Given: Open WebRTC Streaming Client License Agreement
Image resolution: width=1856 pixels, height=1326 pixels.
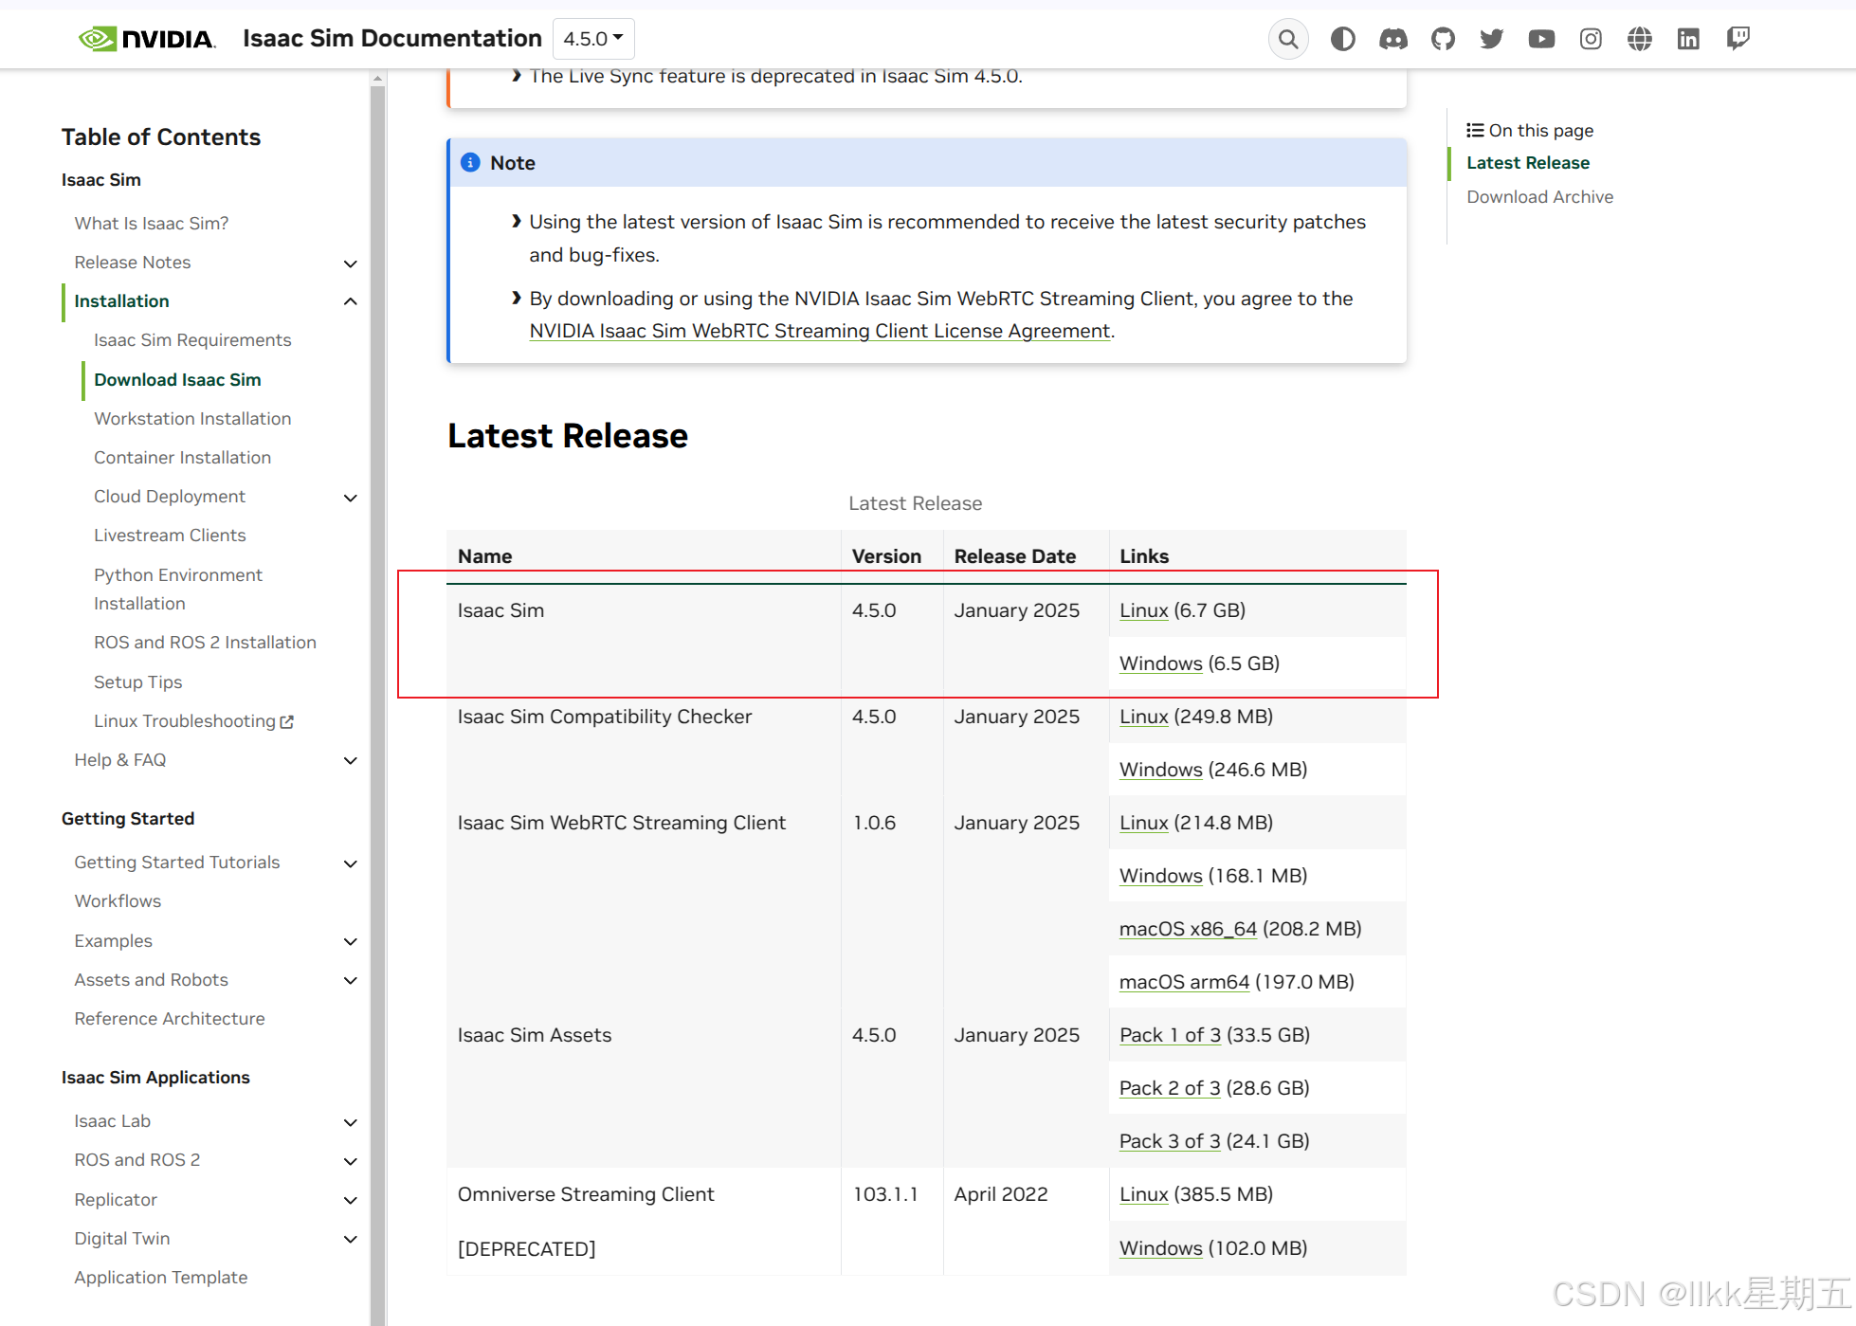Looking at the screenshot, I should pos(820,331).
